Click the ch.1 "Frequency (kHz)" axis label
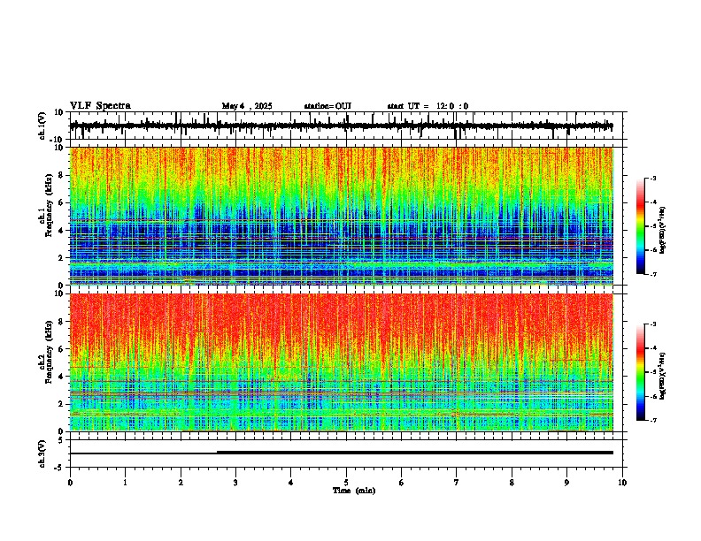The width and height of the screenshot is (701, 541). [x=49, y=205]
